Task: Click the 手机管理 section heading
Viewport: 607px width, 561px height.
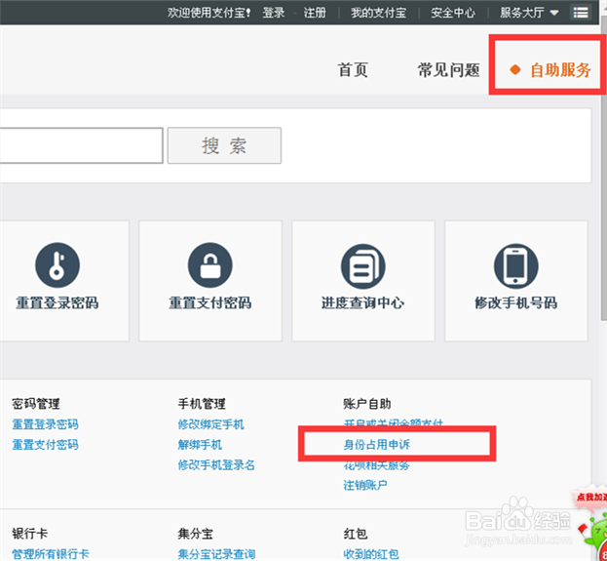Action: [202, 404]
